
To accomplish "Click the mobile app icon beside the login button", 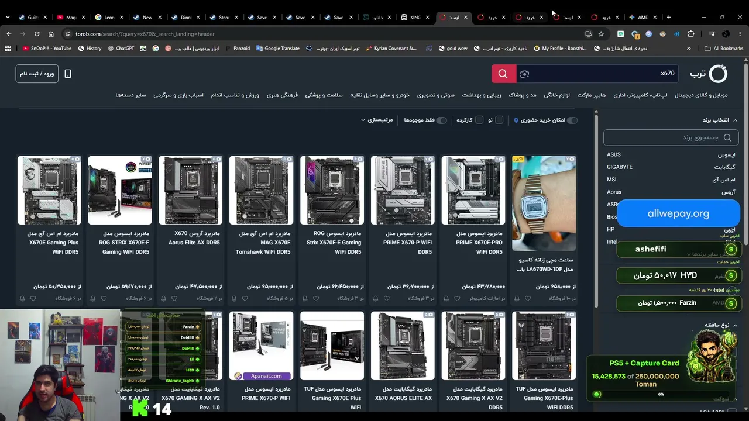I will tap(68, 74).
